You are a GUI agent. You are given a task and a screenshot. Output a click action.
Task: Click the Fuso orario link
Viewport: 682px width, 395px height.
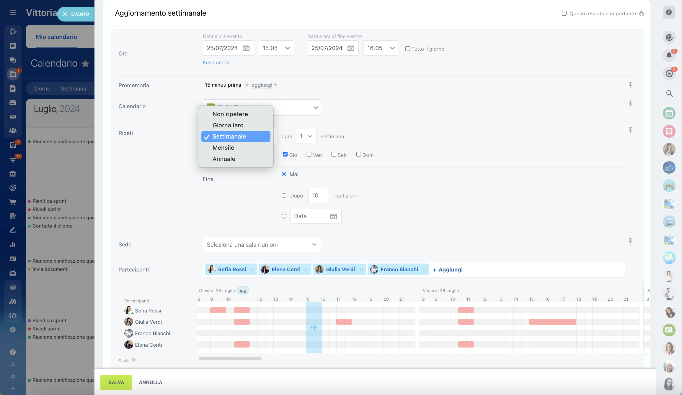pos(216,62)
